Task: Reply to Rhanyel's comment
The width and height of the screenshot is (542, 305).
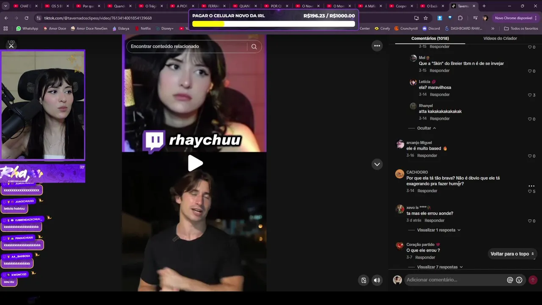Action: click(x=440, y=119)
